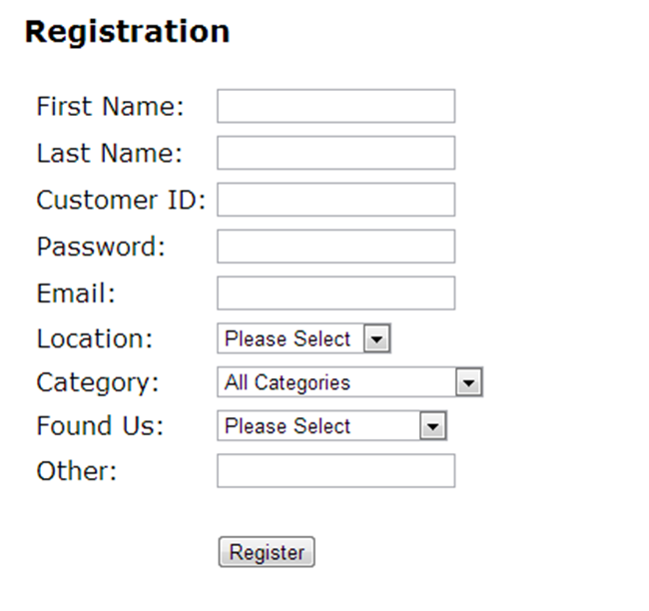
Task: Open the Location dropdown
Action: (304, 339)
